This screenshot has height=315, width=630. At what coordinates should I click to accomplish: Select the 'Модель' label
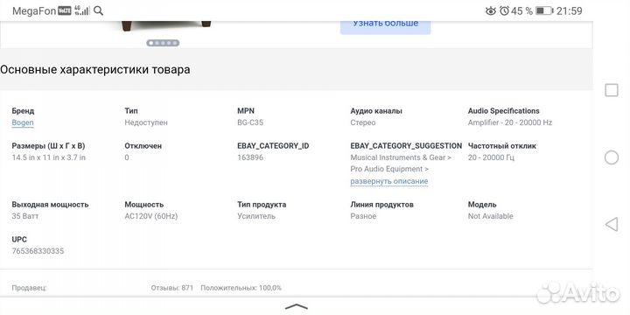tap(482, 205)
